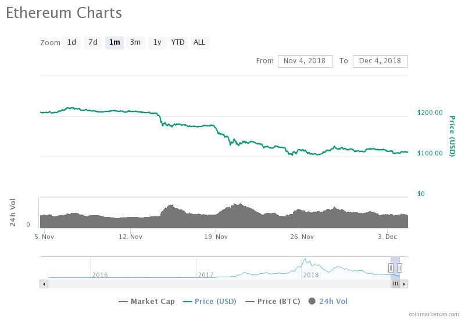465x319 pixels.
Task: Click the 2017 area in navigator
Action: [x=206, y=275]
